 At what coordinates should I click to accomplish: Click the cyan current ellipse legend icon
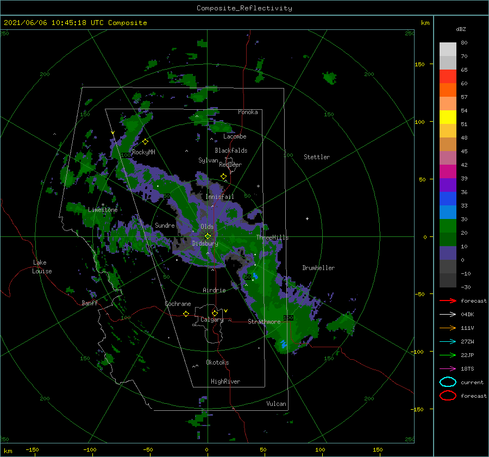click(x=448, y=382)
